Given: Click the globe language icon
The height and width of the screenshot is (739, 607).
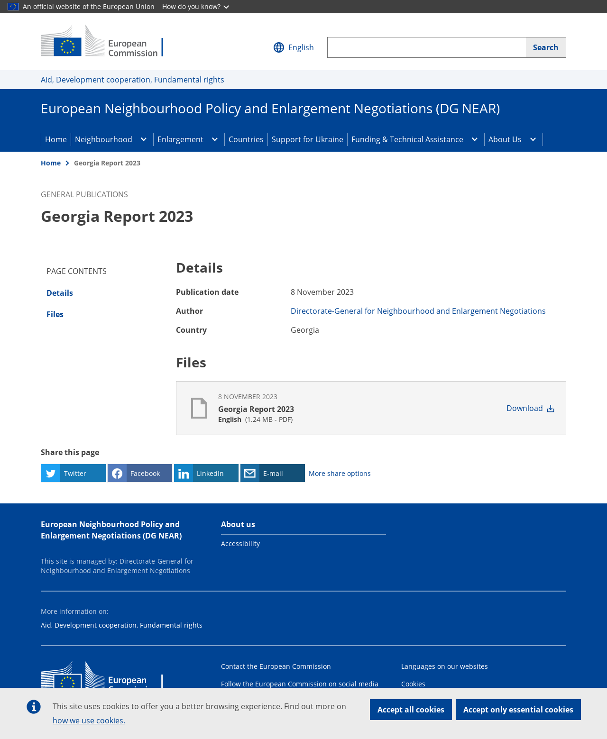Looking at the screenshot, I should point(279,47).
